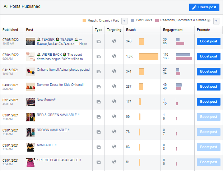Click the public globe icon for New Stocks post

(114, 101)
